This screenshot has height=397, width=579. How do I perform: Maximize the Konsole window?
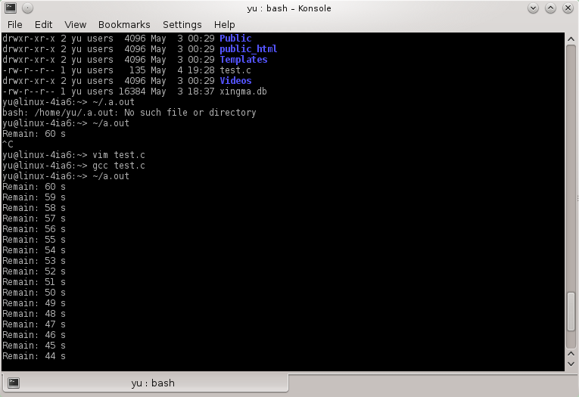tap(549, 8)
